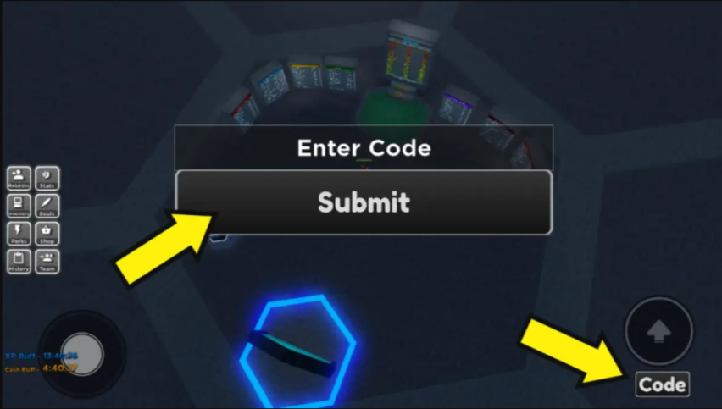Open the Stats panel icon
722x409 pixels.
point(47,178)
